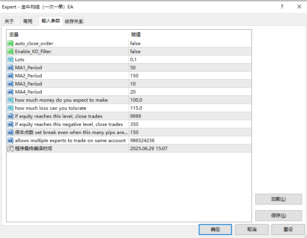
Task: Click the Enable_KD_Filter boolean type icon
Action: pyautogui.click(x=10, y=52)
